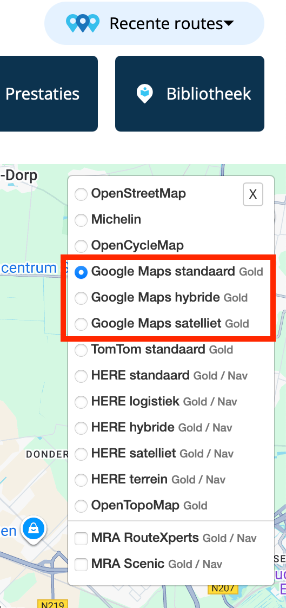Select Google Maps standaard radio button
Viewport: 286px width, 608px height.
(x=81, y=272)
